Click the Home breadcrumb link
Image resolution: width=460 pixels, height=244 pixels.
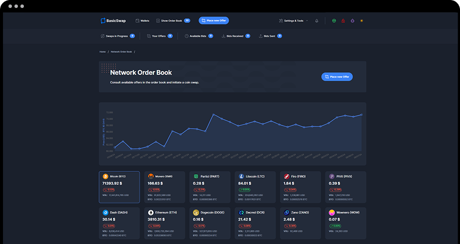[103, 52]
